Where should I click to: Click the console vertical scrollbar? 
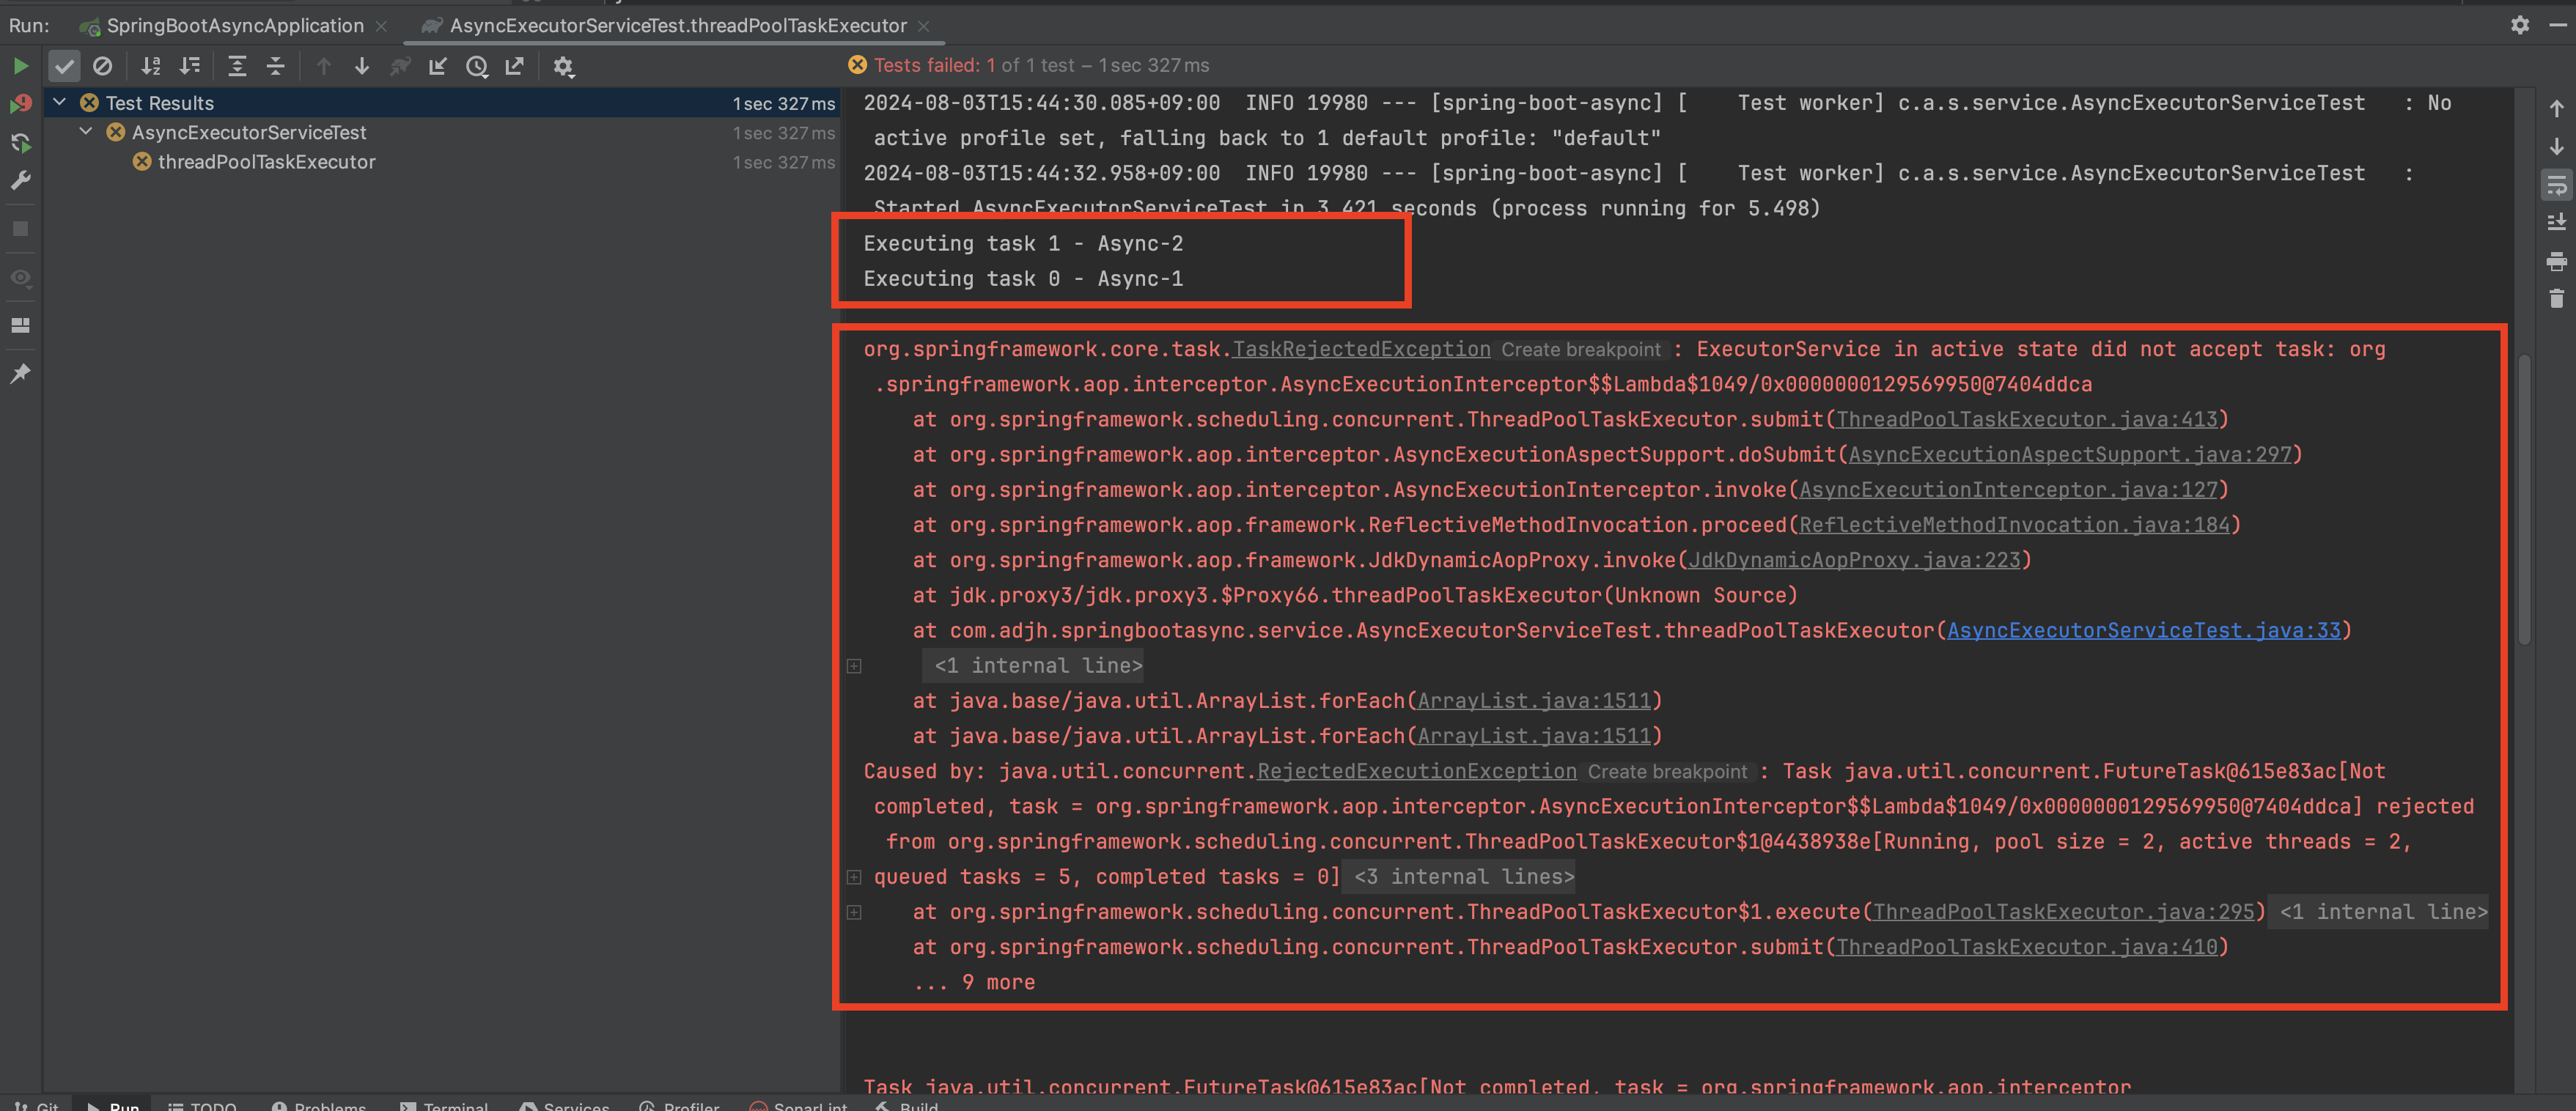coord(2524,500)
